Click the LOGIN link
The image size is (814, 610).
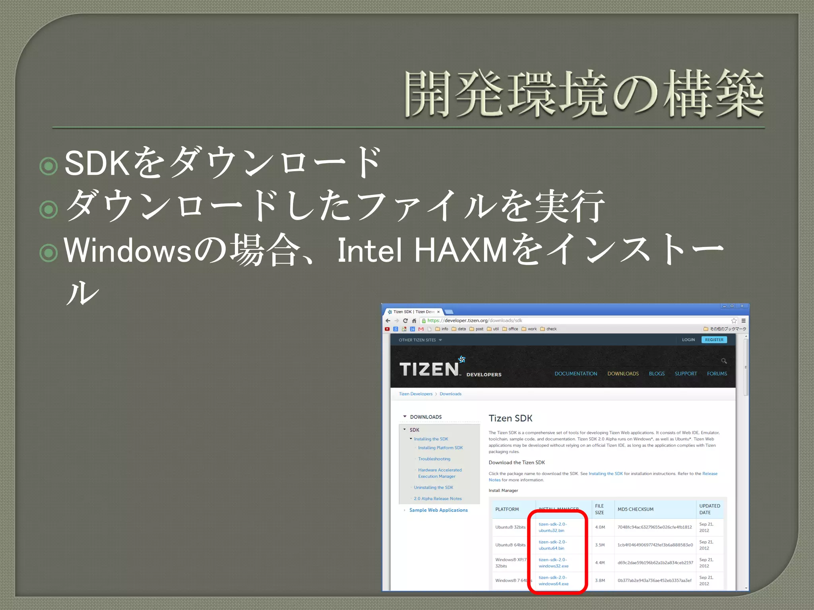(688, 340)
